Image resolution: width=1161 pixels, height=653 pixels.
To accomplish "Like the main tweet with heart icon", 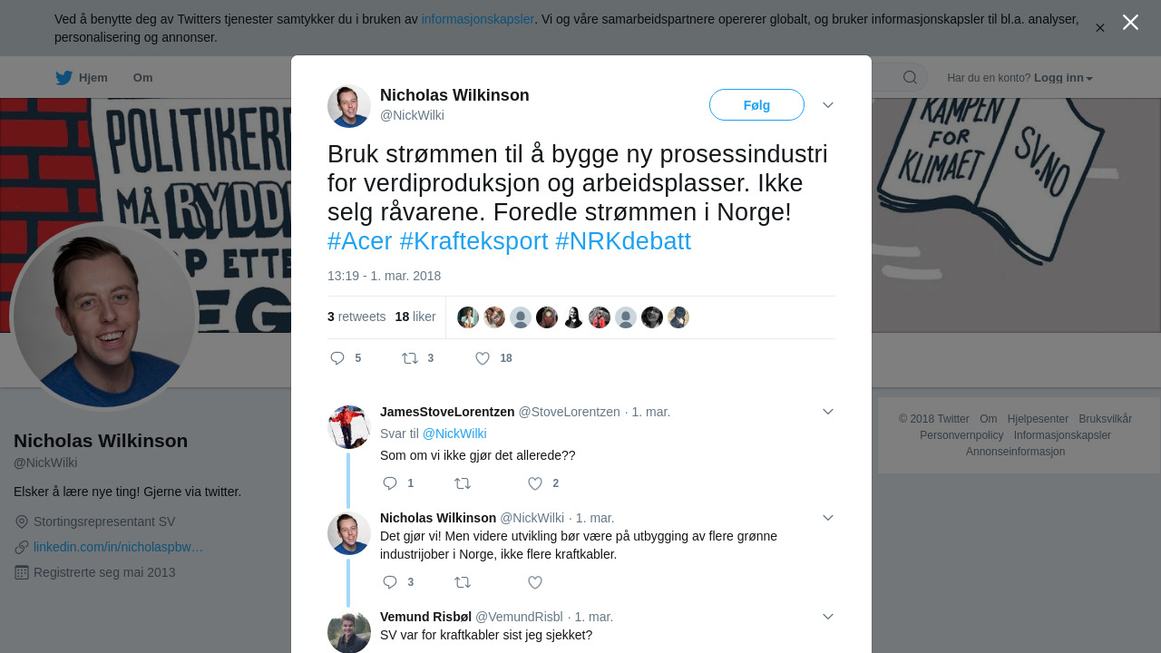I will (483, 358).
